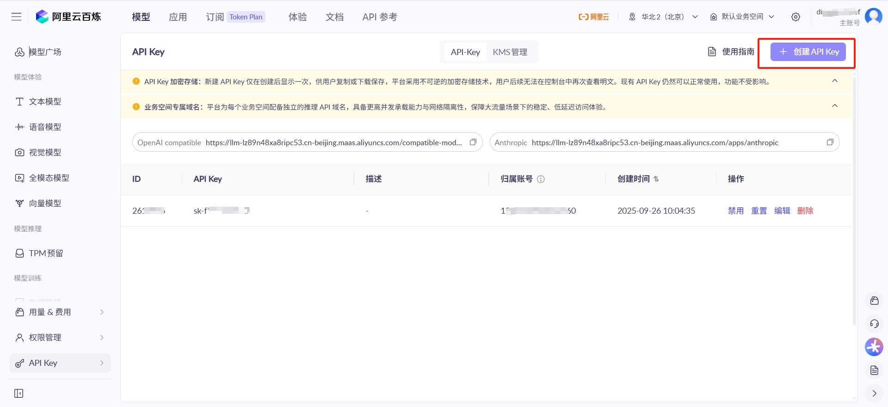
Task: Copy the sk-f API key
Action: (x=247, y=210)
